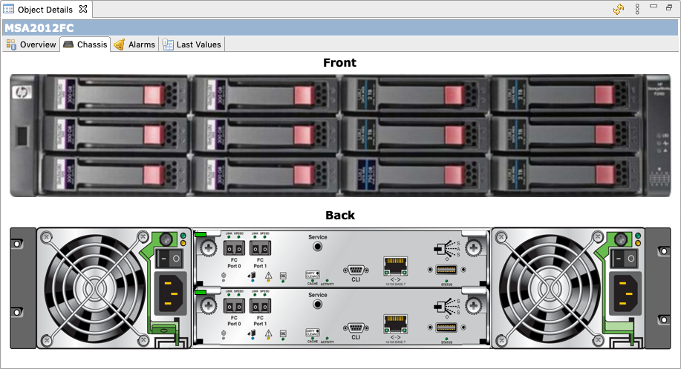Click the refresh icon in view toolbar
The width and height of the screenshot is (681, 369).
(619, 9)
